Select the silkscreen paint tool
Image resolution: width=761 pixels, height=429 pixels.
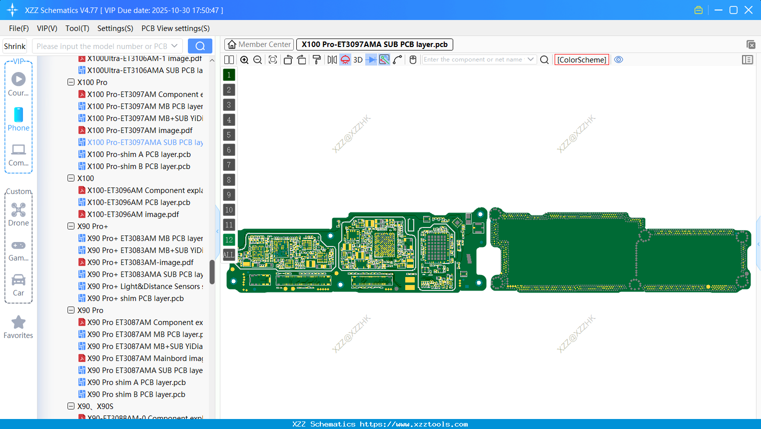[x=316, y=59]
